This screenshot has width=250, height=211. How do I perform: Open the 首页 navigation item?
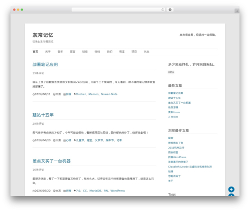[x=35, y=52]
